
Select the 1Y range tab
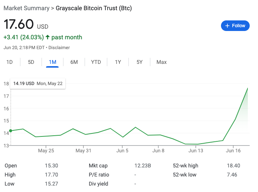click(118, 62)
